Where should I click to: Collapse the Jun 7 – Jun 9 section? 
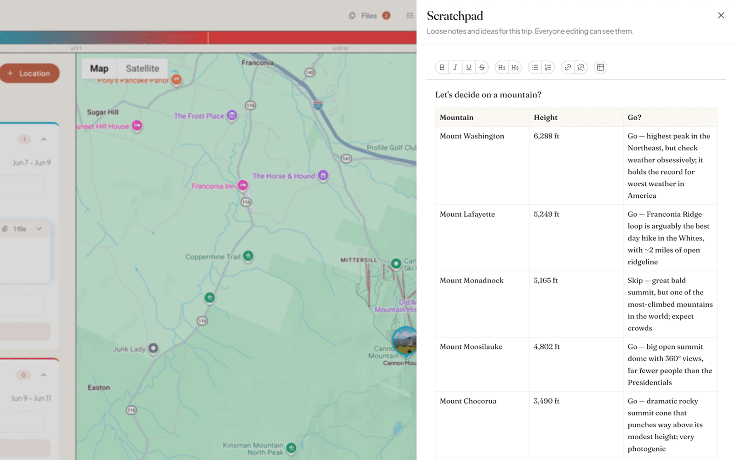(44, 139)
